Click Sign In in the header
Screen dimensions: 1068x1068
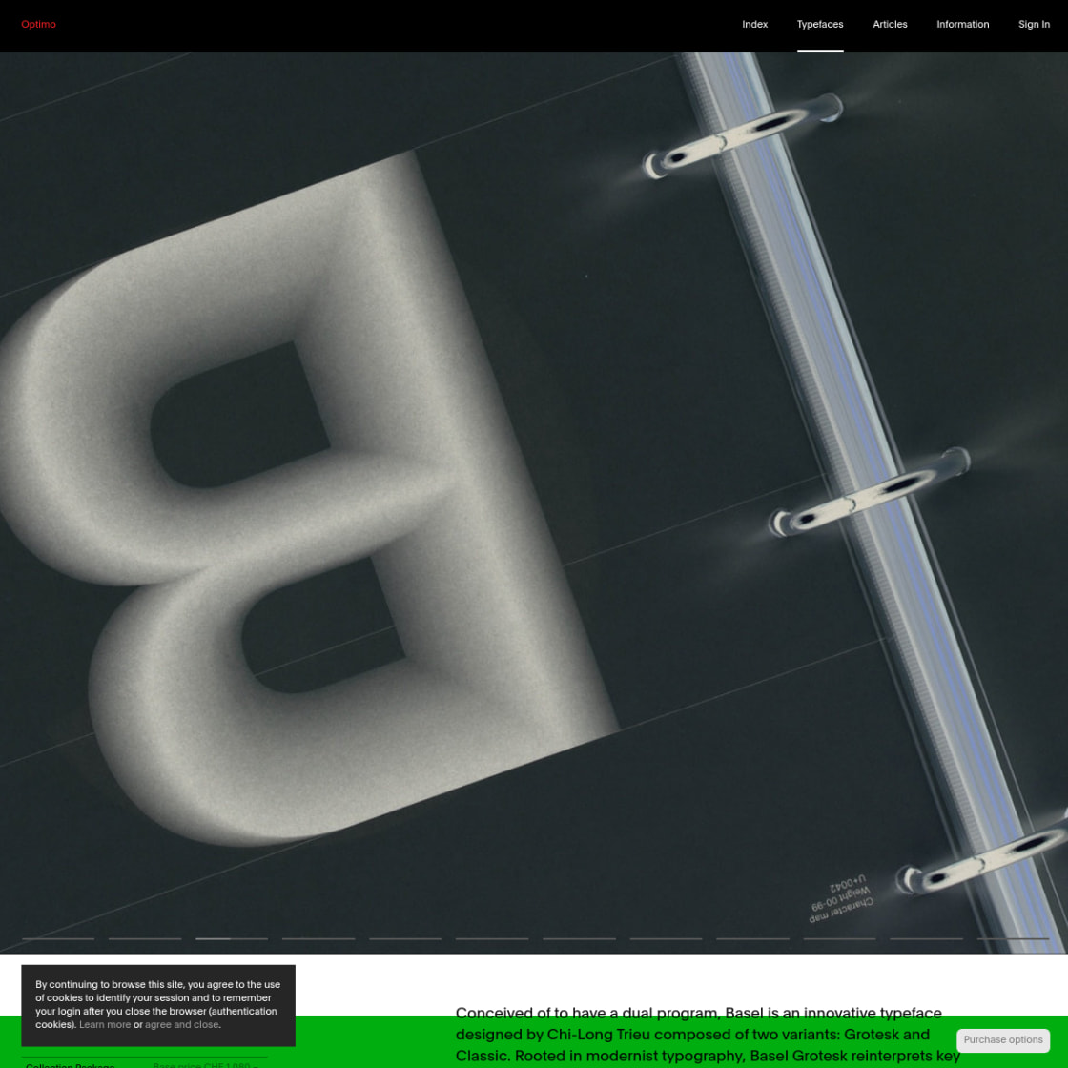(x=1034, y=25)
